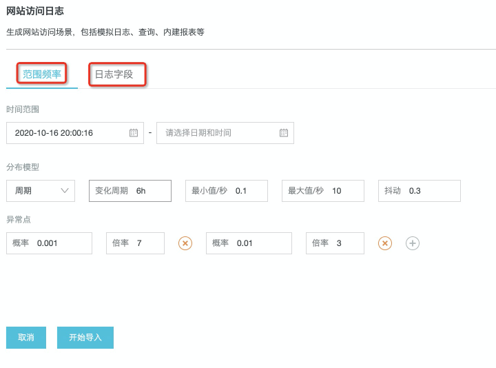
Task: Click the end date and time field
Action: pyautogui.click(x=217, y=133)
